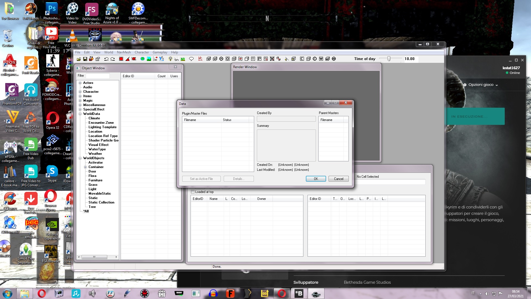Select the Lighting Template tree item
Viewport: 531px width, 299px height.
102,127
